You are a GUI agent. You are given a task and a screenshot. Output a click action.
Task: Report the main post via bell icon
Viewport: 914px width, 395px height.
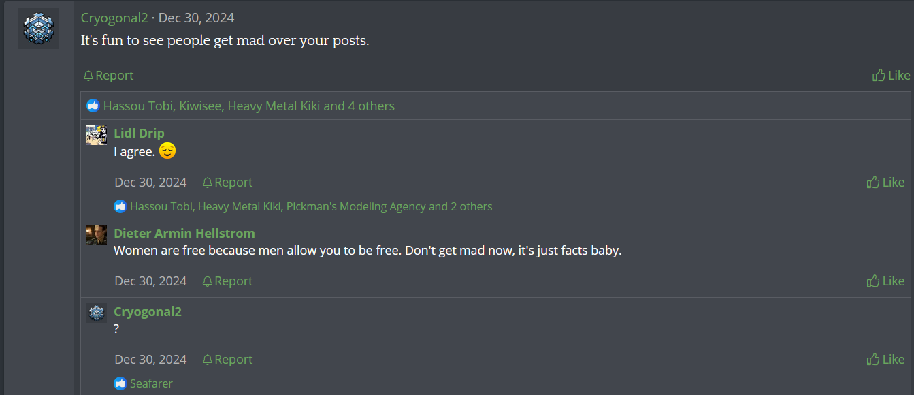coord(108,76)
